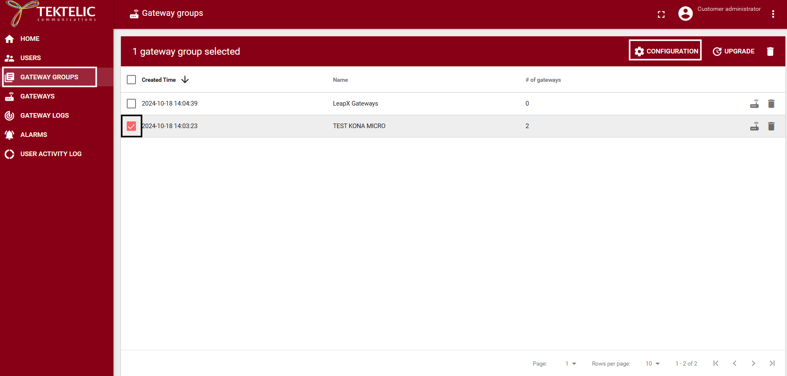Delete the LeapX Gateways group
The image size is (787, 376).
point(771,104)
